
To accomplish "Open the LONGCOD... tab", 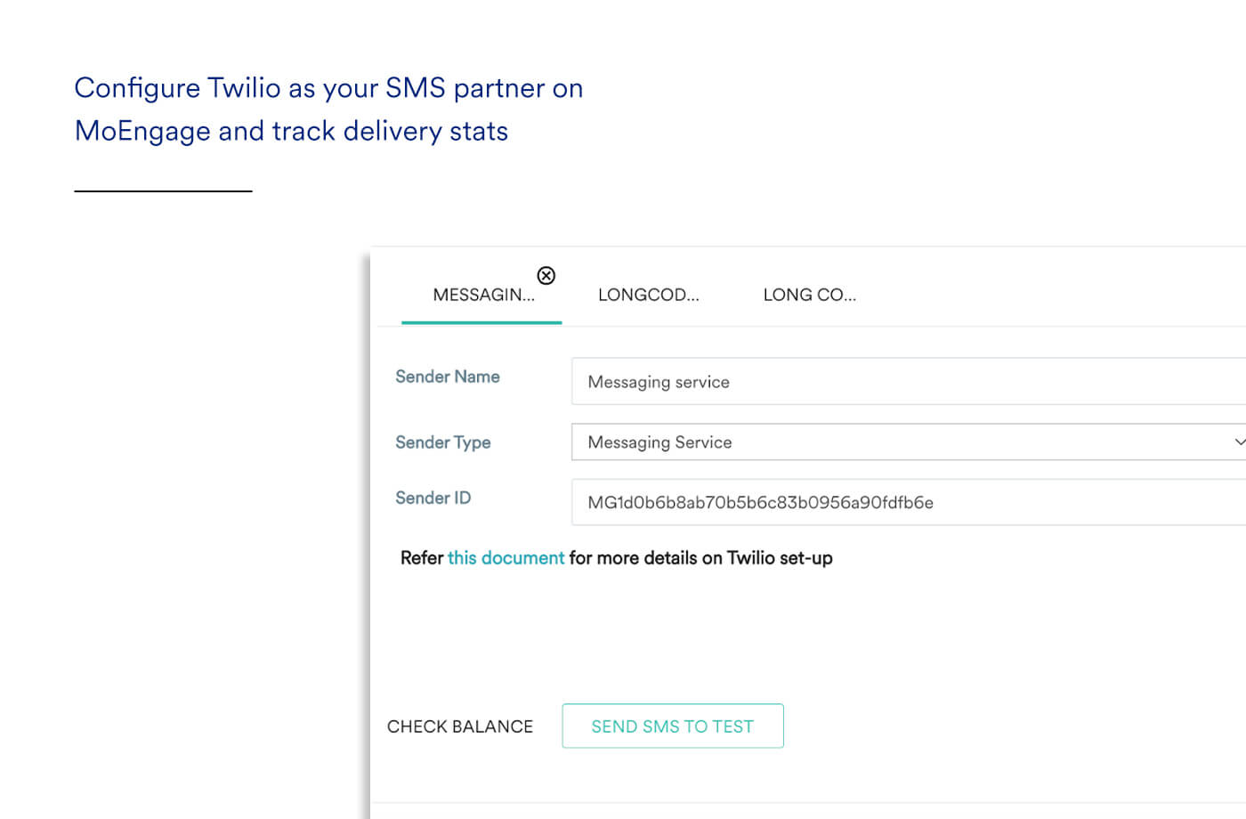I will tap(648, 295).
